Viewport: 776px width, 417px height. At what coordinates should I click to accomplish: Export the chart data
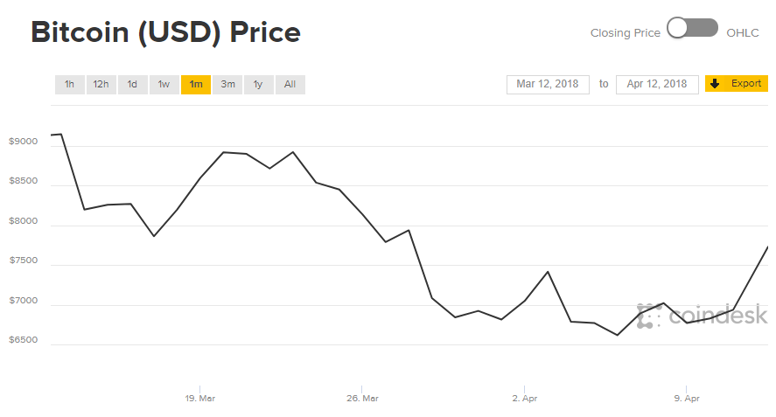(x=737, y=84)
